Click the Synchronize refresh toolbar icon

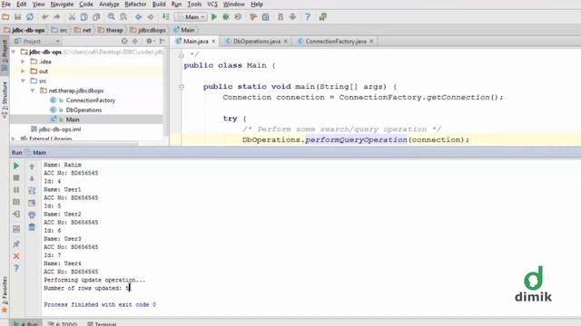[30, 17]
